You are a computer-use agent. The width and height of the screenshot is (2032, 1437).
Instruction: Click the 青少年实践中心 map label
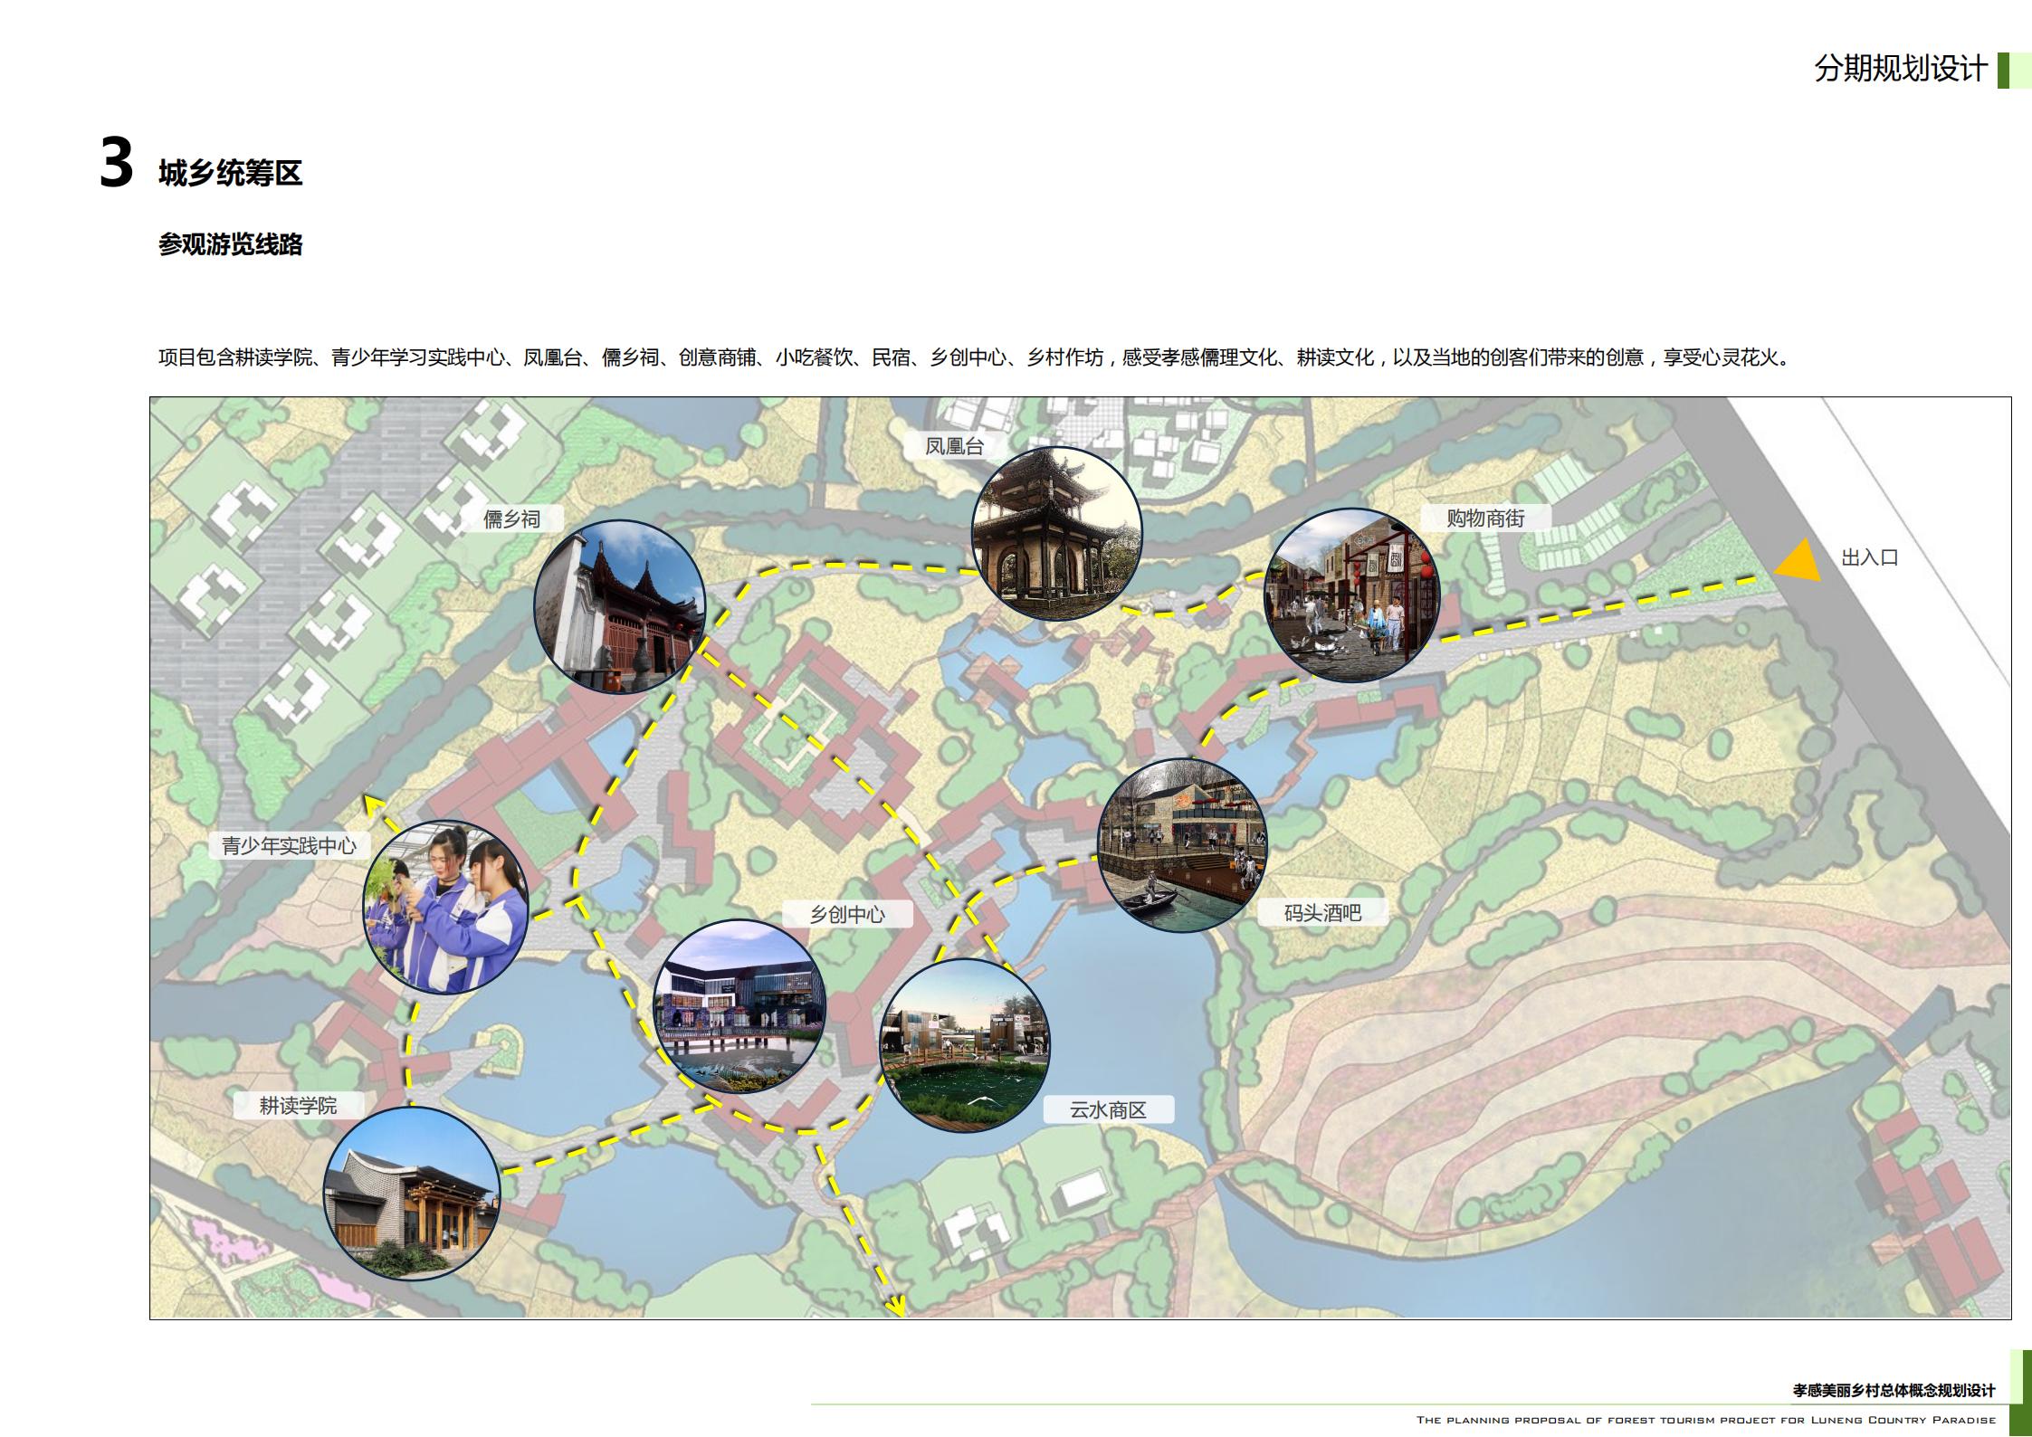tap(289, 845)
